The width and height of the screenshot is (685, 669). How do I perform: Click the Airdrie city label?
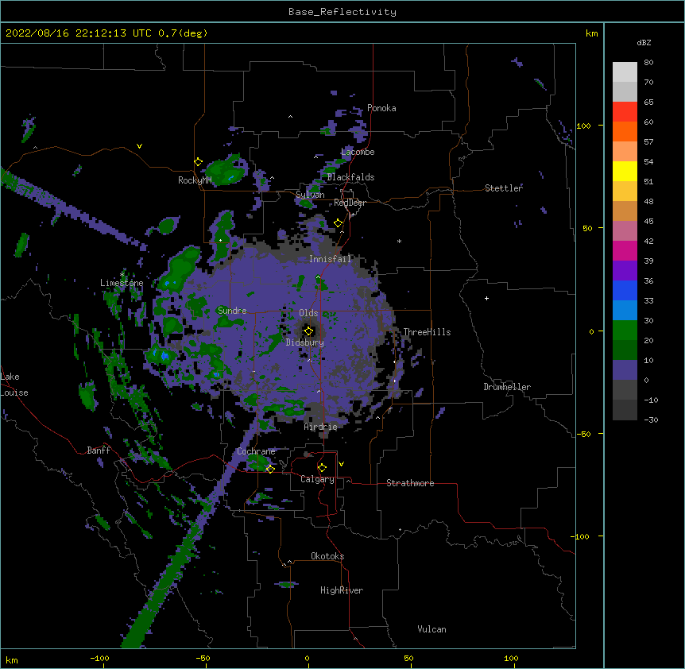pyautogui.click(x=320, y=427)
